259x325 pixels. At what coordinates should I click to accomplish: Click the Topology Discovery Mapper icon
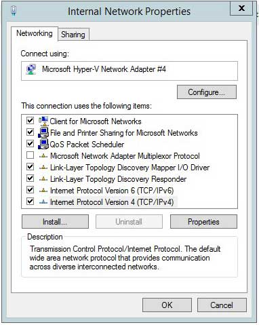coord(43,168)
